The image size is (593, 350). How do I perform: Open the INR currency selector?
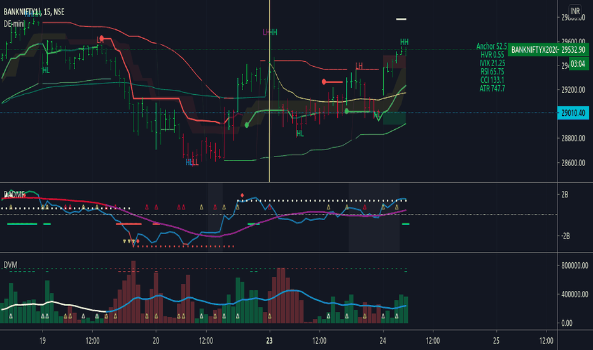575,11
